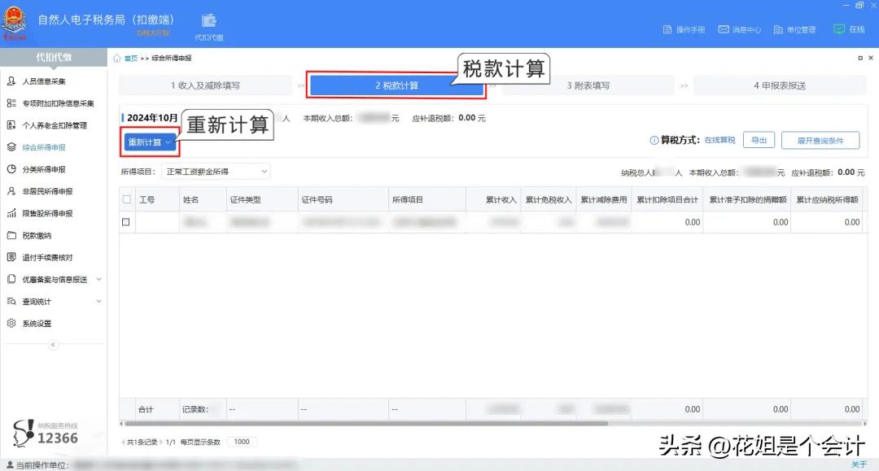Select the 分类所得申报 sidebar item

[x=45, y=169]
